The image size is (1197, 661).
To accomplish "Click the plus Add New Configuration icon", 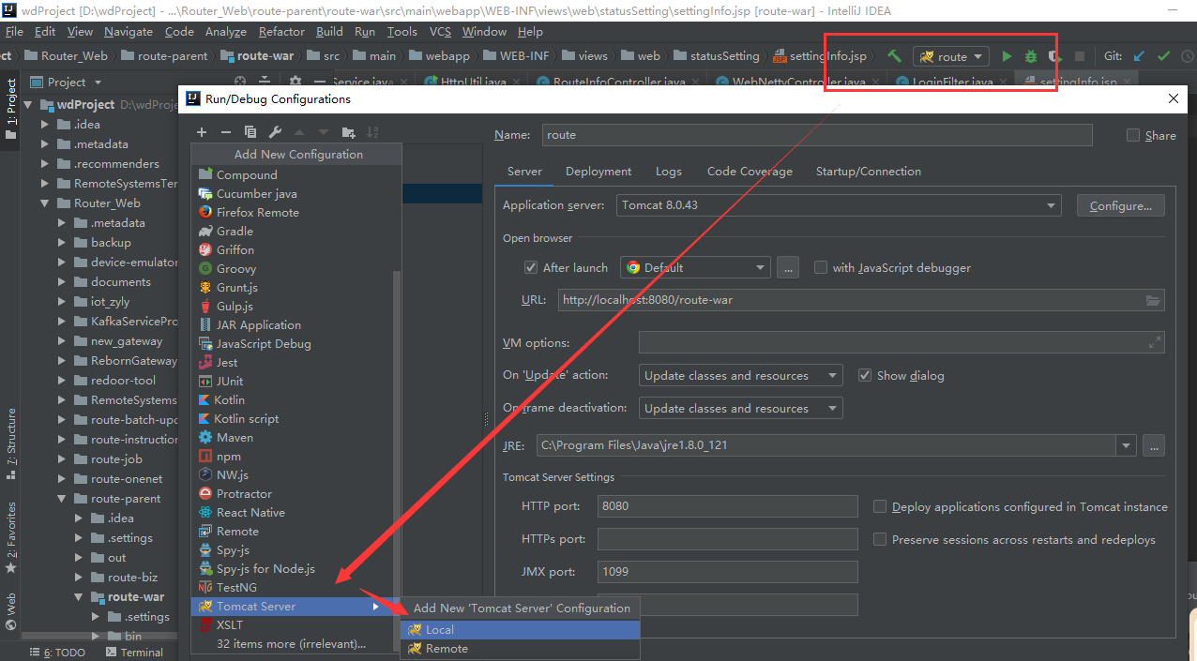I will (202, 132).
